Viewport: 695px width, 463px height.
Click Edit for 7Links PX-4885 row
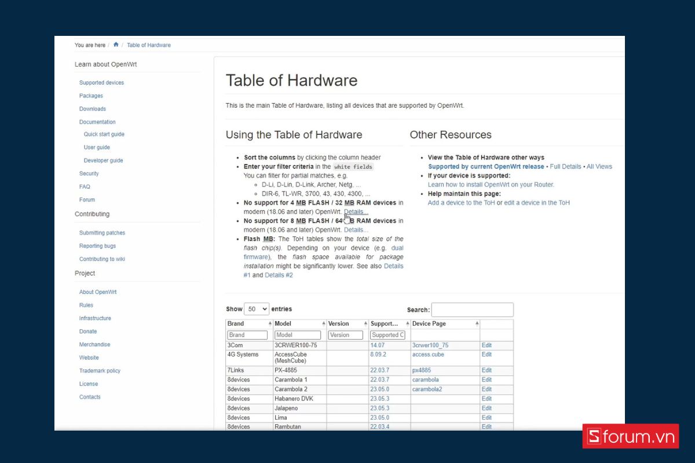pyautogui.click(x=487, y=370)
